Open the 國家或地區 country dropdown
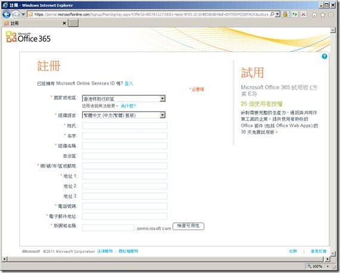340x273 pixels. pos(123,99)
